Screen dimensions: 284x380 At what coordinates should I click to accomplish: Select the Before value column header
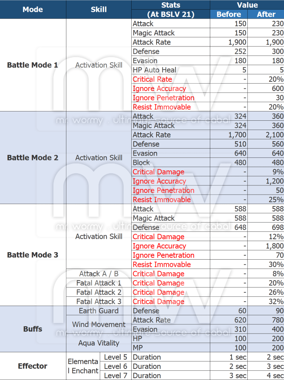click(x=228, y=14)
